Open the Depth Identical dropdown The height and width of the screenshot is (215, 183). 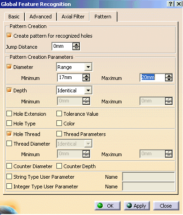tap(88, 91)
